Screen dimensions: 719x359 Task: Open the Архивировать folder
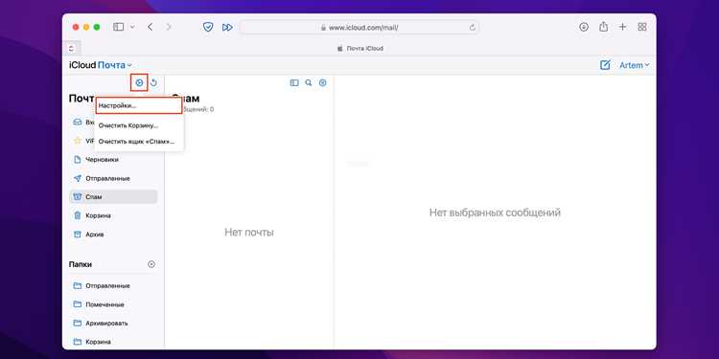coord(113,323)
